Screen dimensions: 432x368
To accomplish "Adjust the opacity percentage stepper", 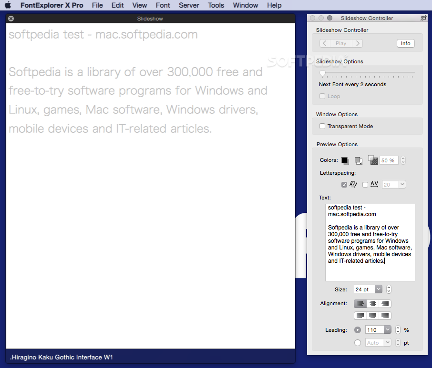I will tap(403, 160).
